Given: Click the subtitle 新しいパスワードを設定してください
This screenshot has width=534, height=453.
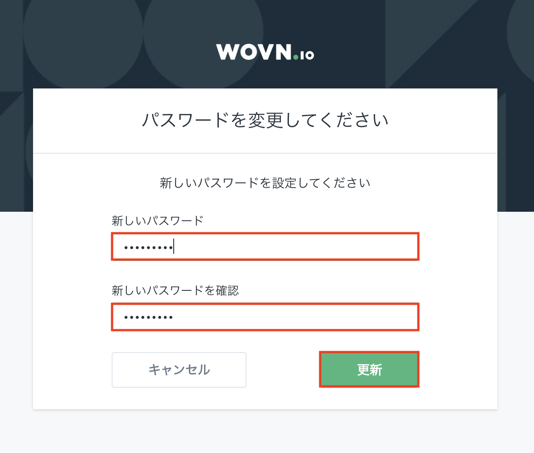Looking at the screenshot, I should (x=265, y=183).
